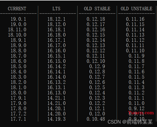Select old unstable version 0.11.11
This screenshot has height=127, width=157.
[135, 45]
